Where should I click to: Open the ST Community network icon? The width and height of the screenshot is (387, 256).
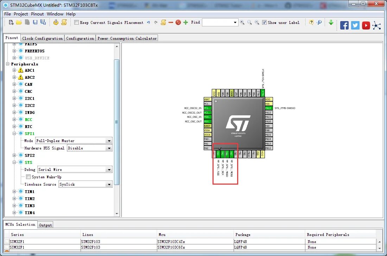pos(377,25)
